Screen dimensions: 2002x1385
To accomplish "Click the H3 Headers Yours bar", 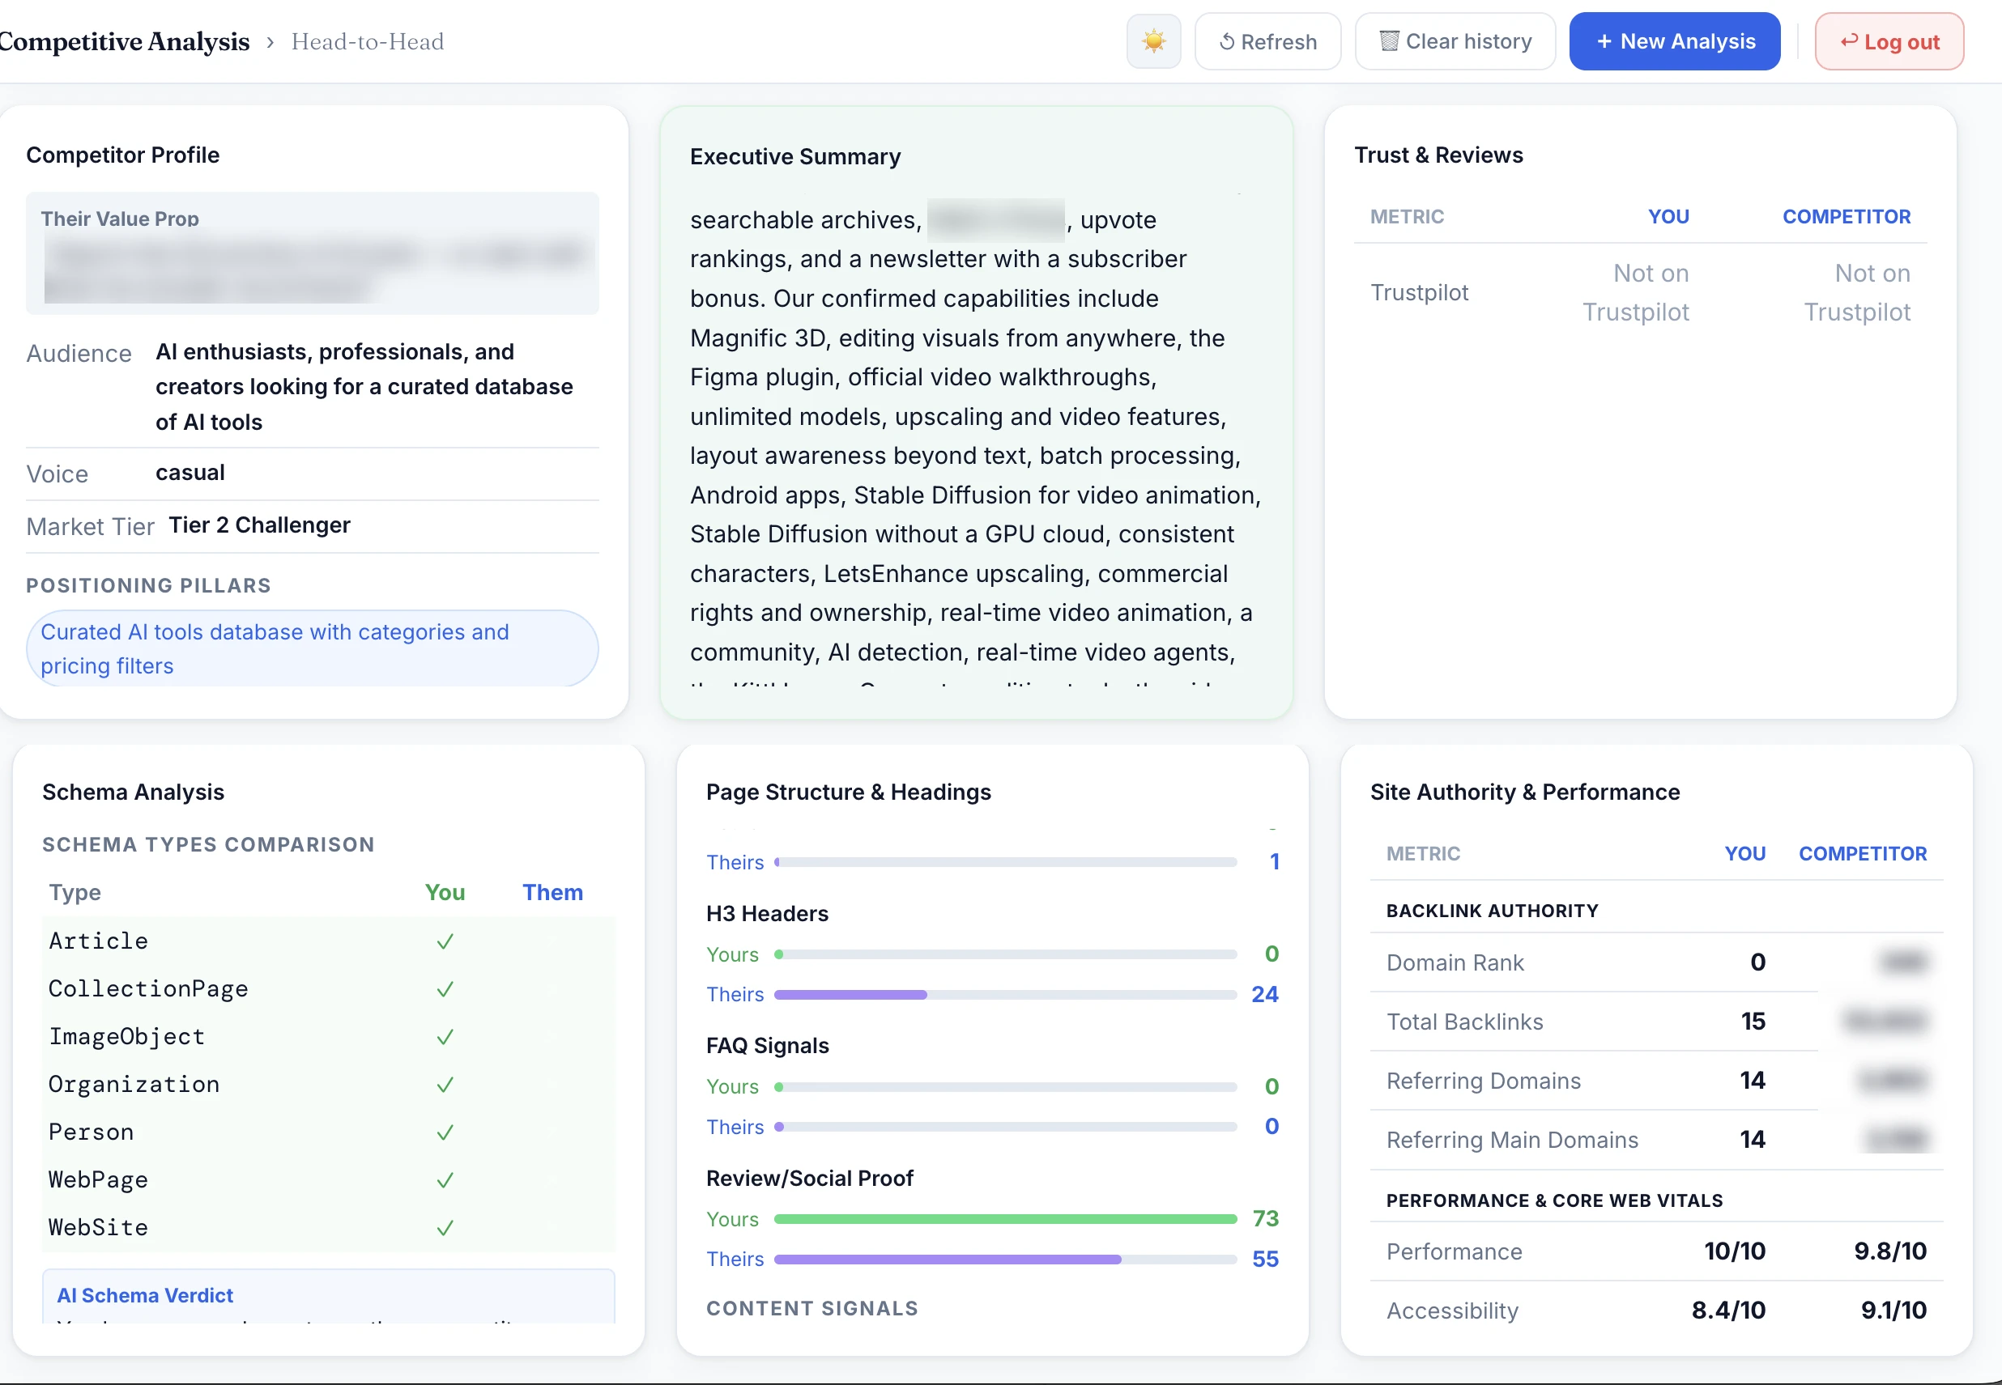I will pos(1005,954).
